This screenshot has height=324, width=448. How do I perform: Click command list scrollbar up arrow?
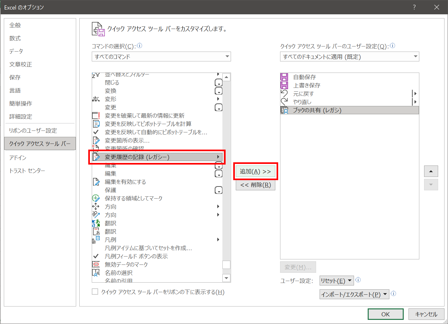tap(227, 77)
